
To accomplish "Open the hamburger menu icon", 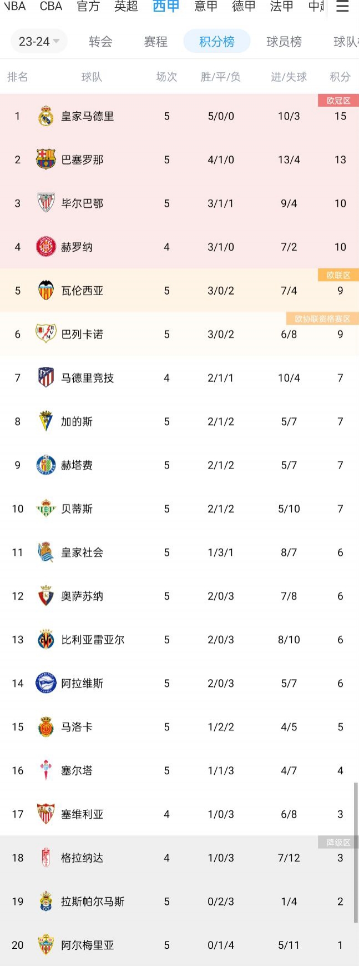I will (342, 7).
